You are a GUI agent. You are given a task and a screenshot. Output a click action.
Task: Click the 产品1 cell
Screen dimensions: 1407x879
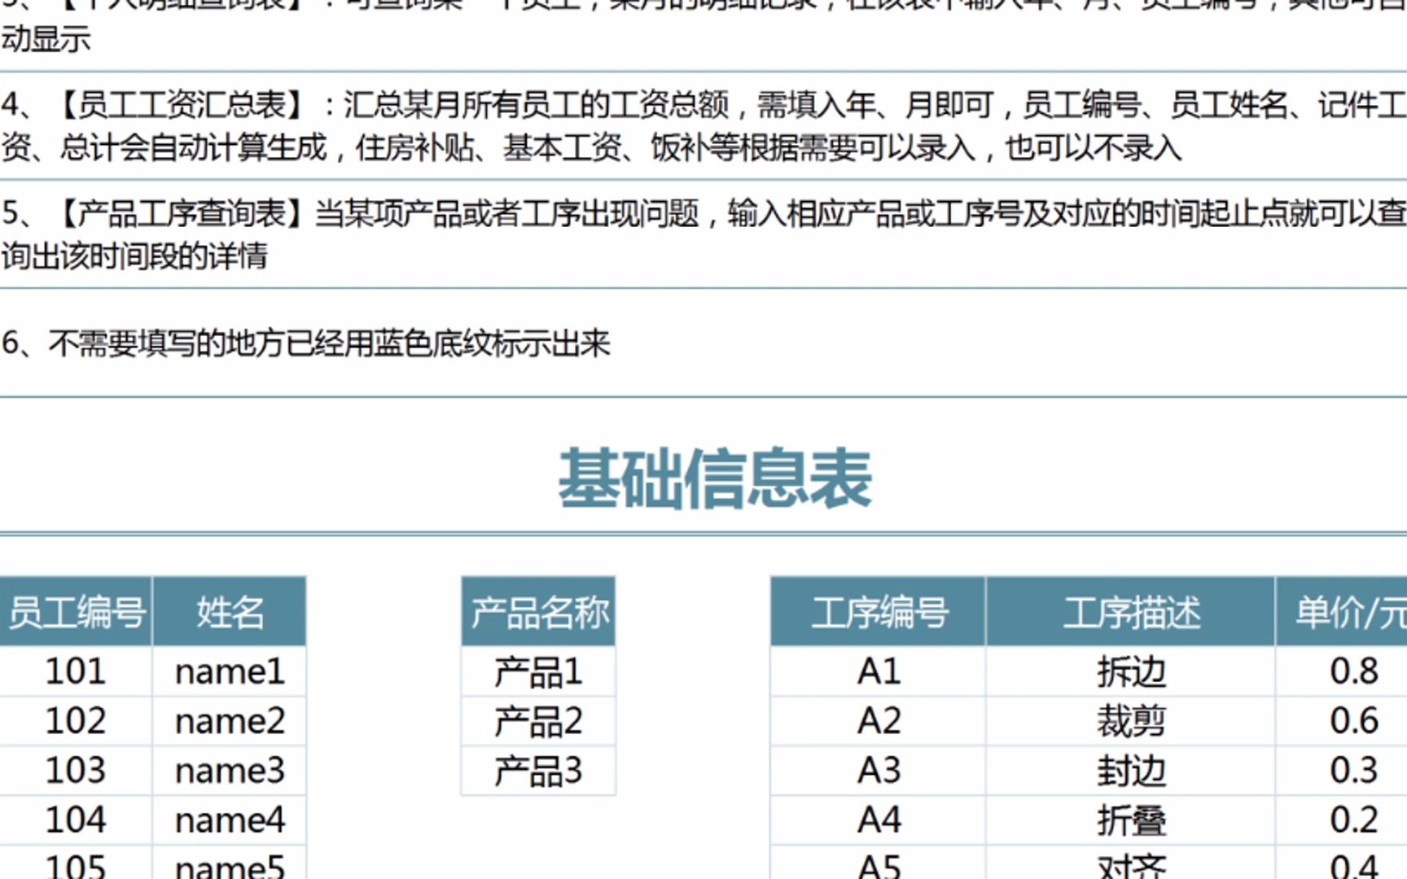[x=538, y=671]
